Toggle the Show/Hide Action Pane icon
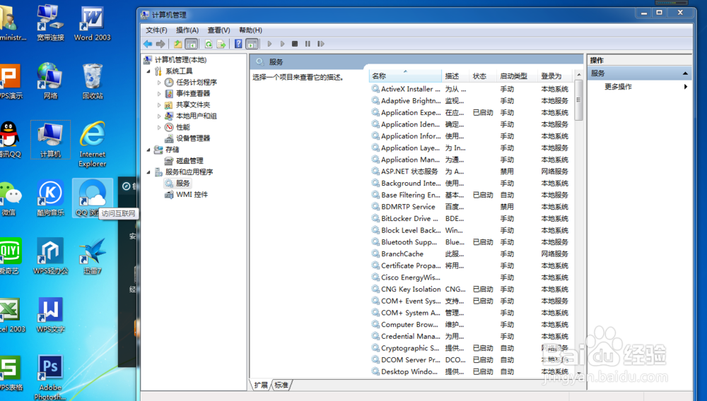 point(252,44)
